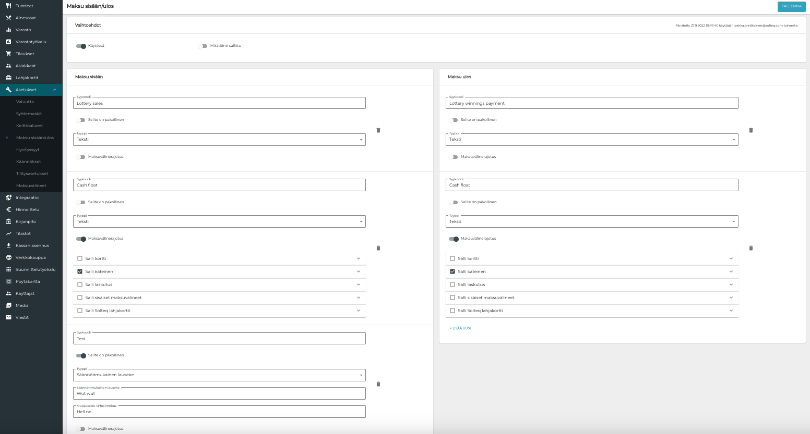Delete the Lottery sales reason code
Viewport: 810px width, 434px height.
[378, 130]
